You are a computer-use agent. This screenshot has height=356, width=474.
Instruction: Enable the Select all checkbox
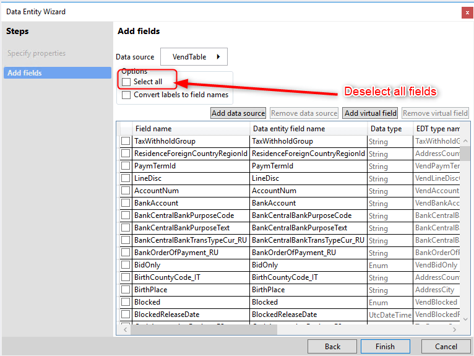(x=127, y=82)
